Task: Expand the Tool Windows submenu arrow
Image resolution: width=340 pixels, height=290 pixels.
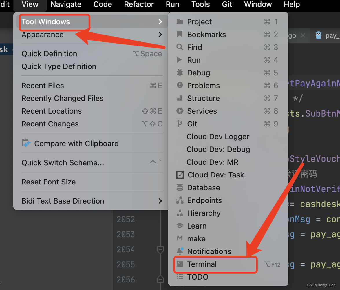Action: pyautogui.click(x=160, y=21)
